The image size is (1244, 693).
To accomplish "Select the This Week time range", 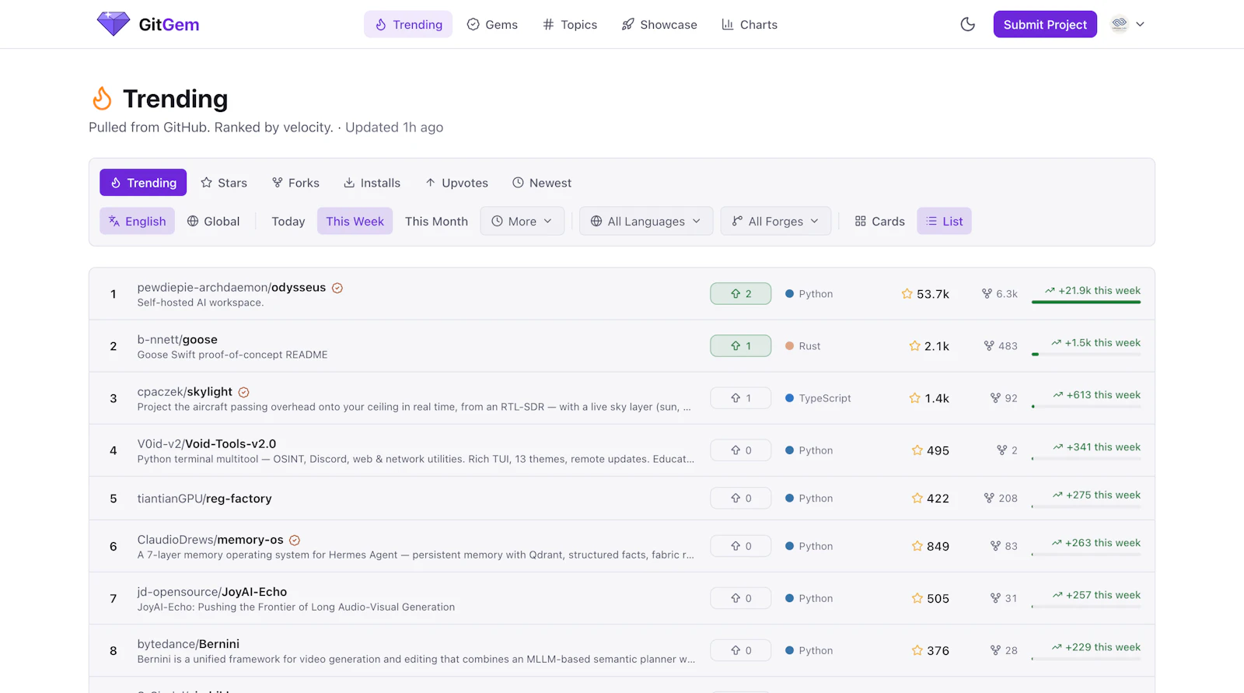I will 355,221.
